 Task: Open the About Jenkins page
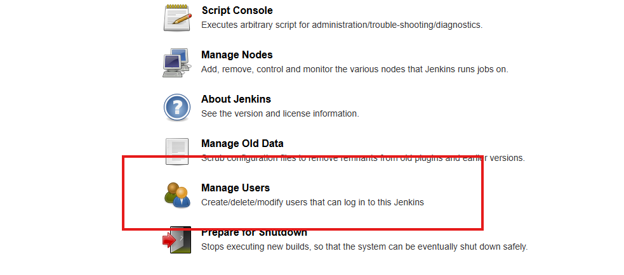[236, 99]
